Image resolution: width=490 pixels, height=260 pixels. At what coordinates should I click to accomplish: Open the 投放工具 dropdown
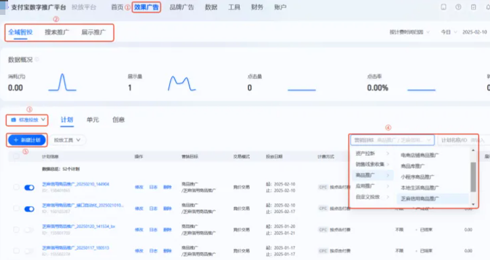68,140
